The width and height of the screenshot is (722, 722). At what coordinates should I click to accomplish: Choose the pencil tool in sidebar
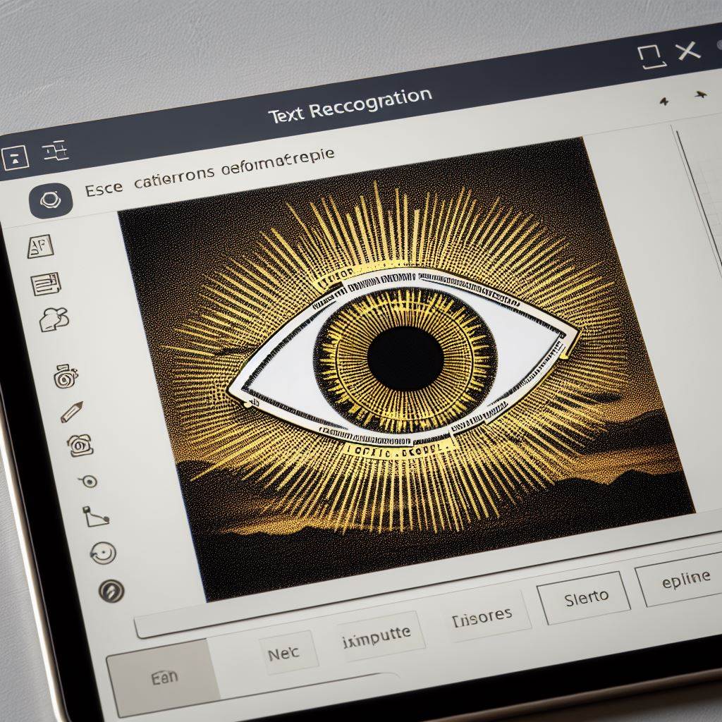(72, 411)
